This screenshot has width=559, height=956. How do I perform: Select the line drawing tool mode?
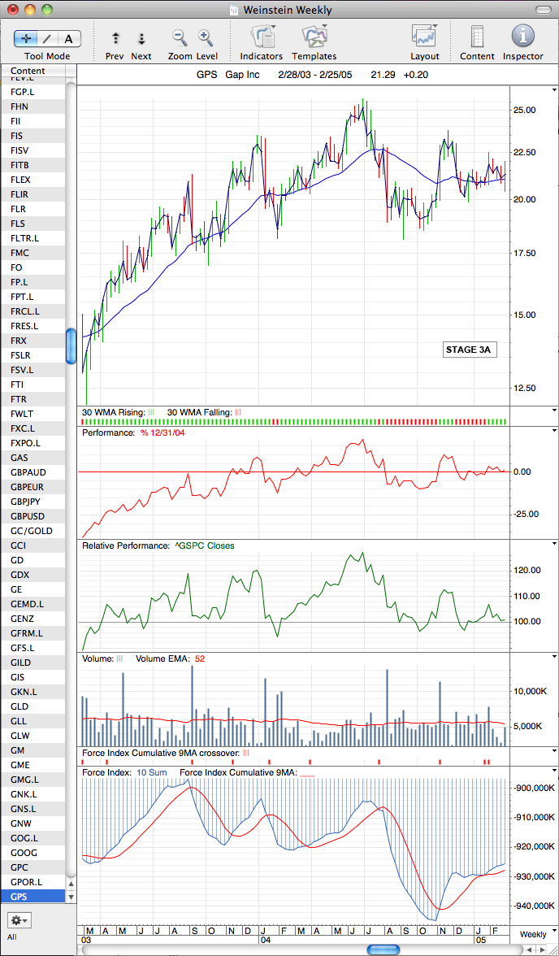pyautogui.click(x=47, y=39)
